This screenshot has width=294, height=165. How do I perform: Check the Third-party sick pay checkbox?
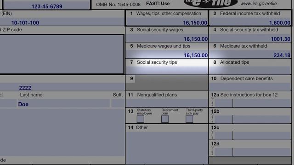tap(189, 119)
